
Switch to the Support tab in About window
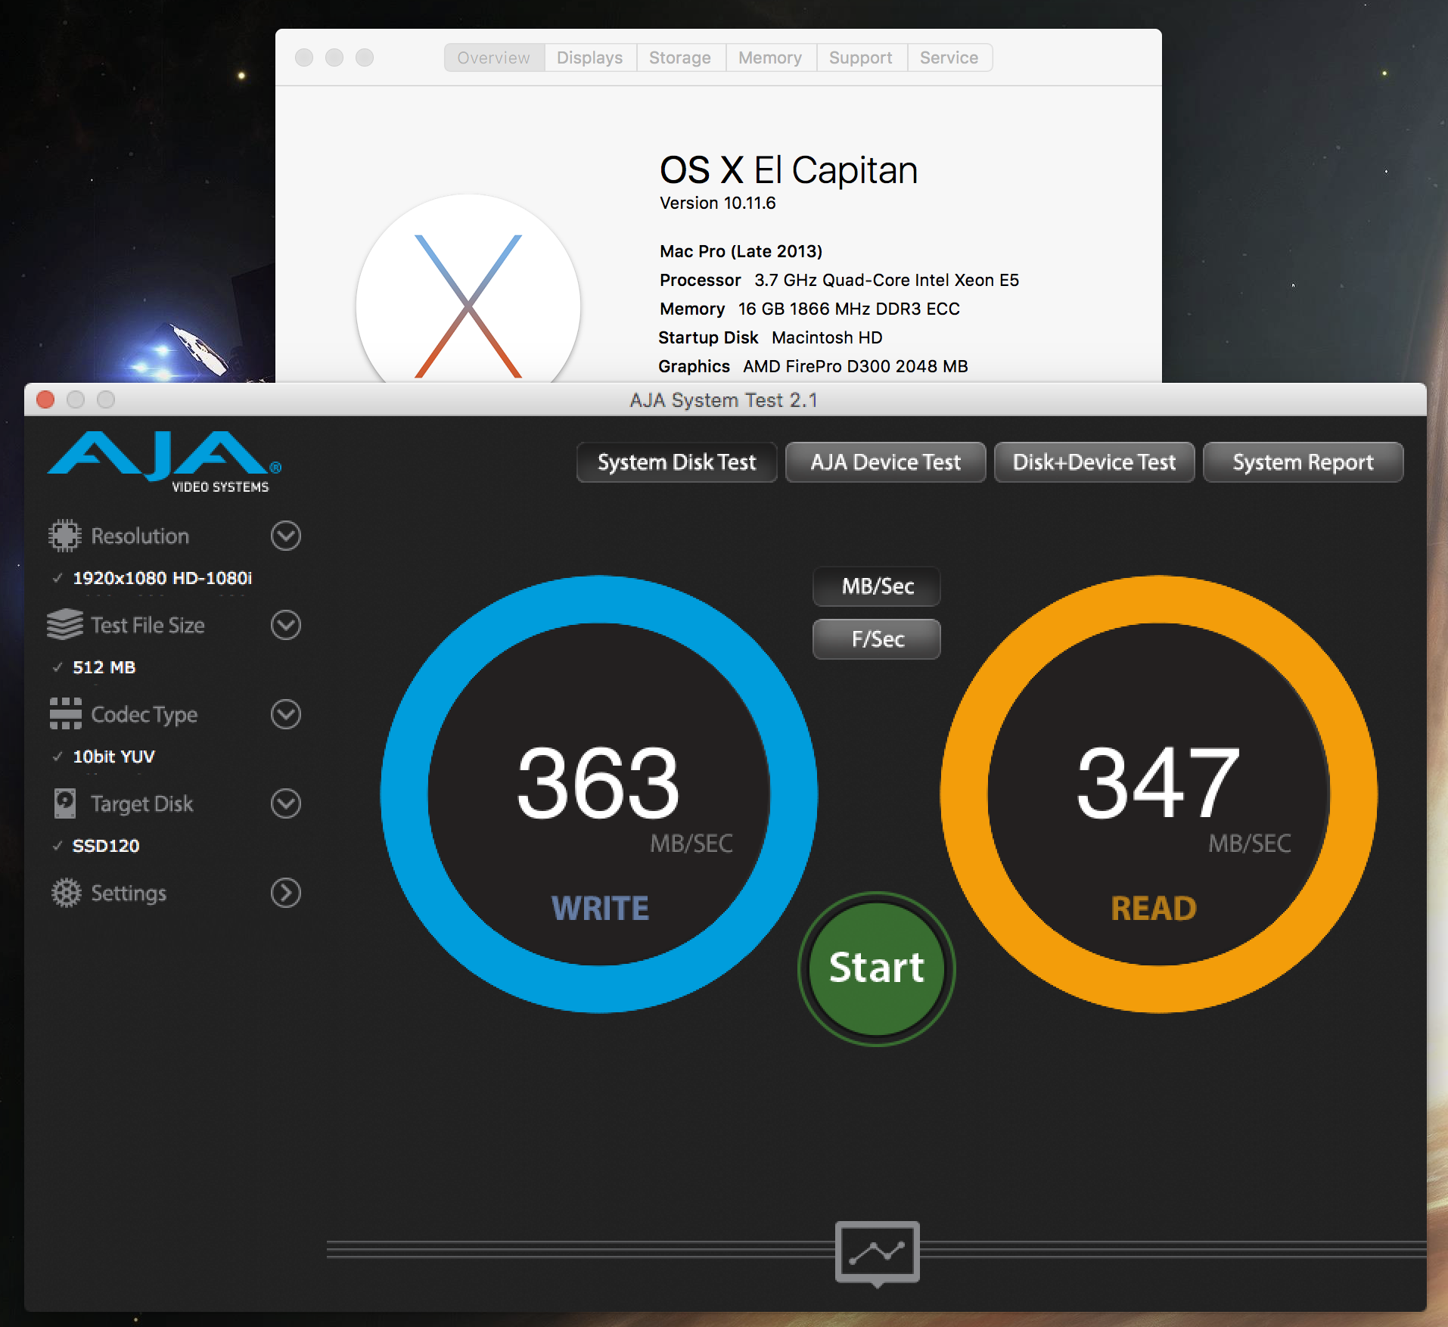click(x=861, y=57)
